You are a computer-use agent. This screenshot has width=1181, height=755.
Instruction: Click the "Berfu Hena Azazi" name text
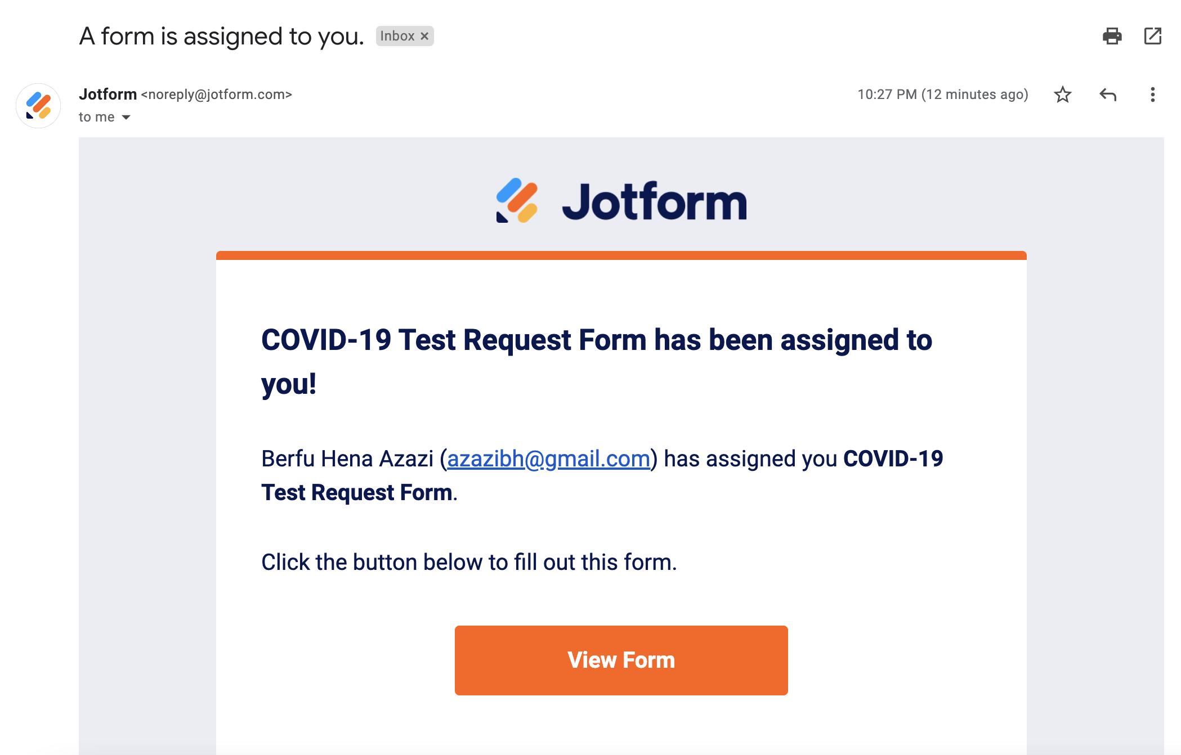(347, 459)
